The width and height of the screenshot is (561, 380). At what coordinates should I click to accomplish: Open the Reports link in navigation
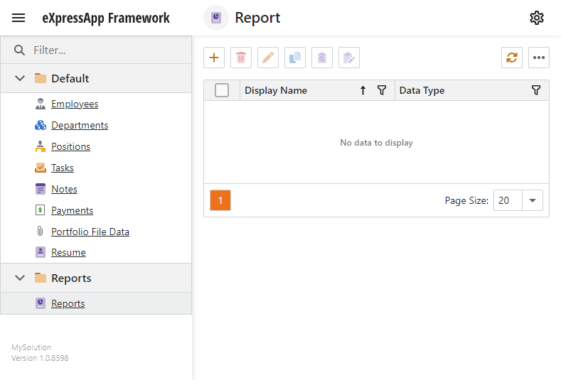click(x=68, y=303)
